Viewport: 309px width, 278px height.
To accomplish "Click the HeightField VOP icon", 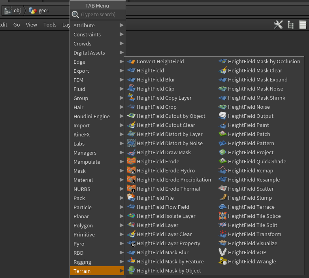I will tap(223, 252).
